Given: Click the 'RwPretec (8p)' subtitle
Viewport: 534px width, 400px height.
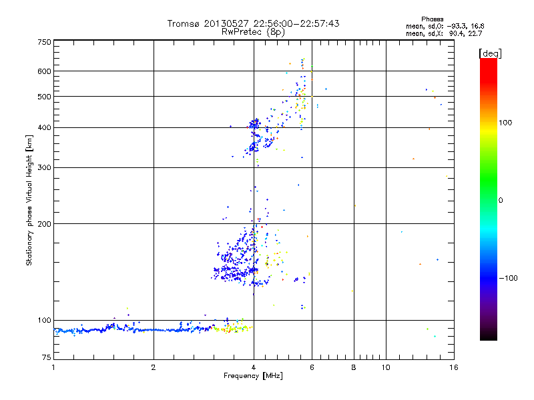Looking at the screenshot, I should 253,32.
